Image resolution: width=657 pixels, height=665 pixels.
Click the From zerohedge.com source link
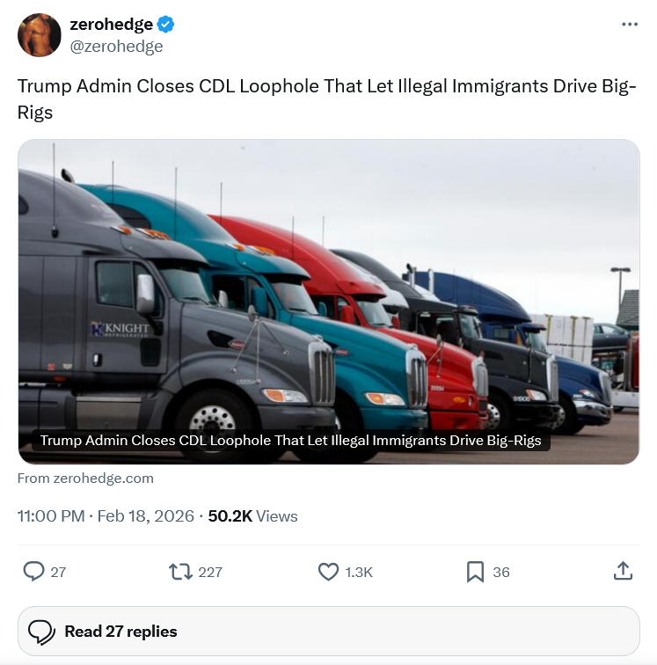(85, 479)
